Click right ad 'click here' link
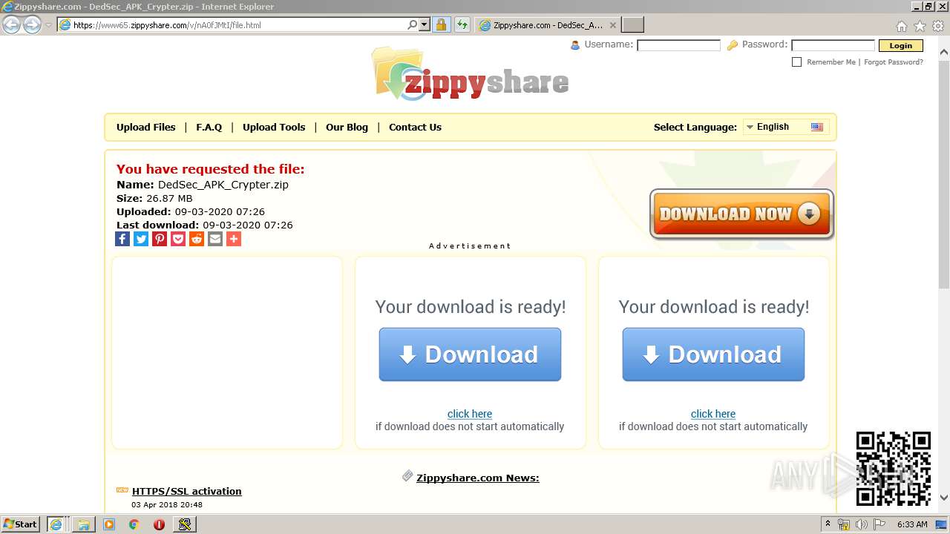 713,414
